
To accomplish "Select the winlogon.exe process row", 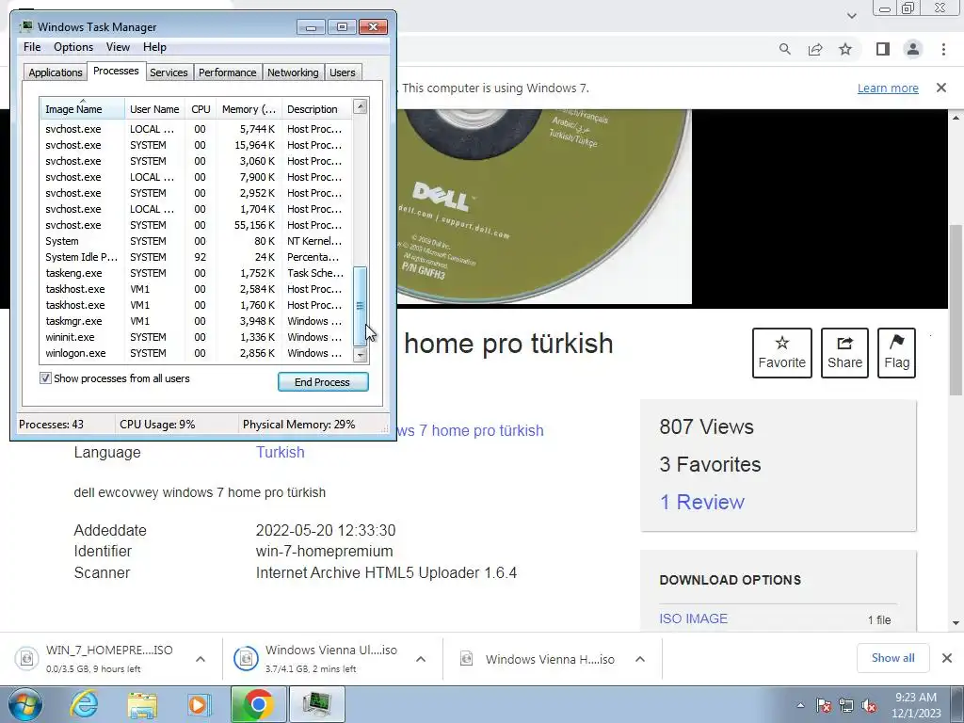I will click(196, 353).
